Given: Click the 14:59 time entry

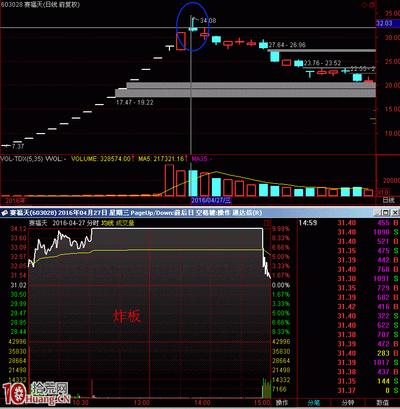Looking at the screenshot, I should click(308, 223).
